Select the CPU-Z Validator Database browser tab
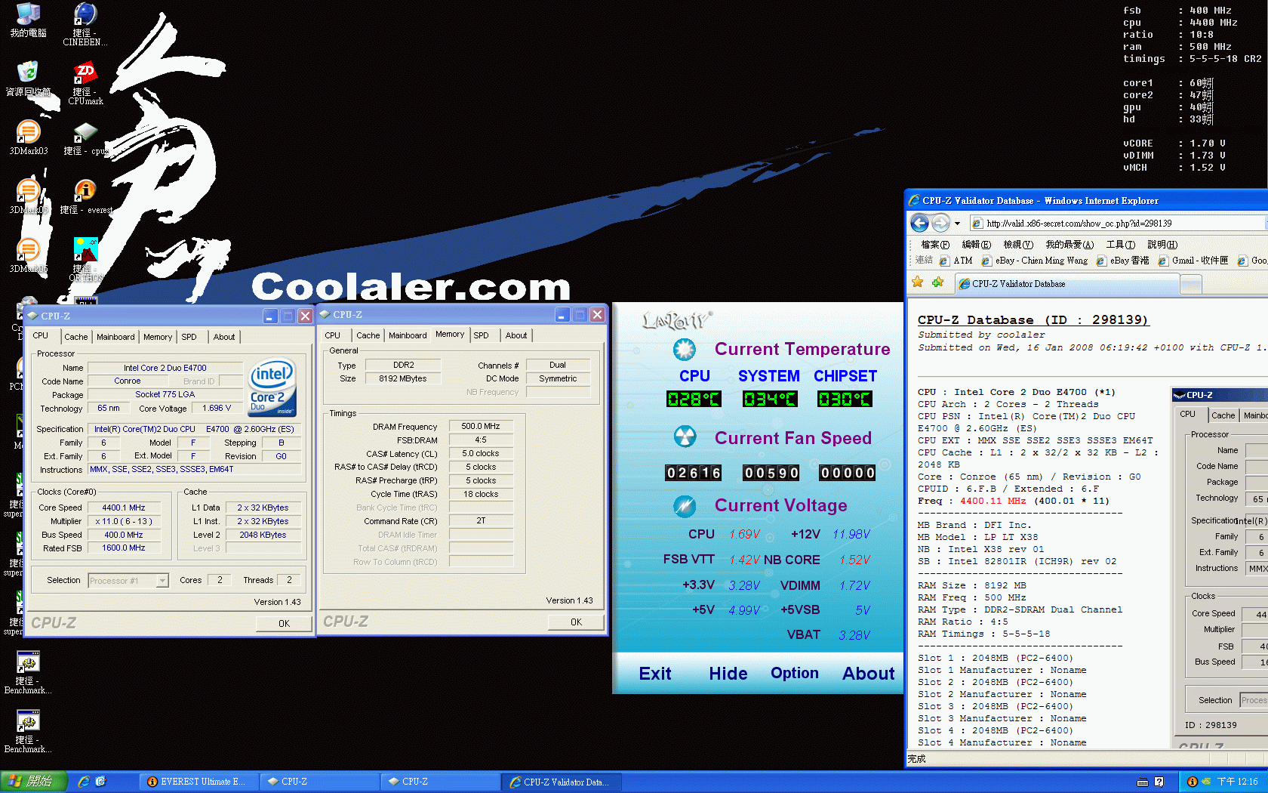Image resolution: width=1268 pixels, height=793 pixels. (1066, 284)
